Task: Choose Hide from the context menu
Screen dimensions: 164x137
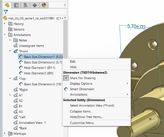Action: coord(96,67)
